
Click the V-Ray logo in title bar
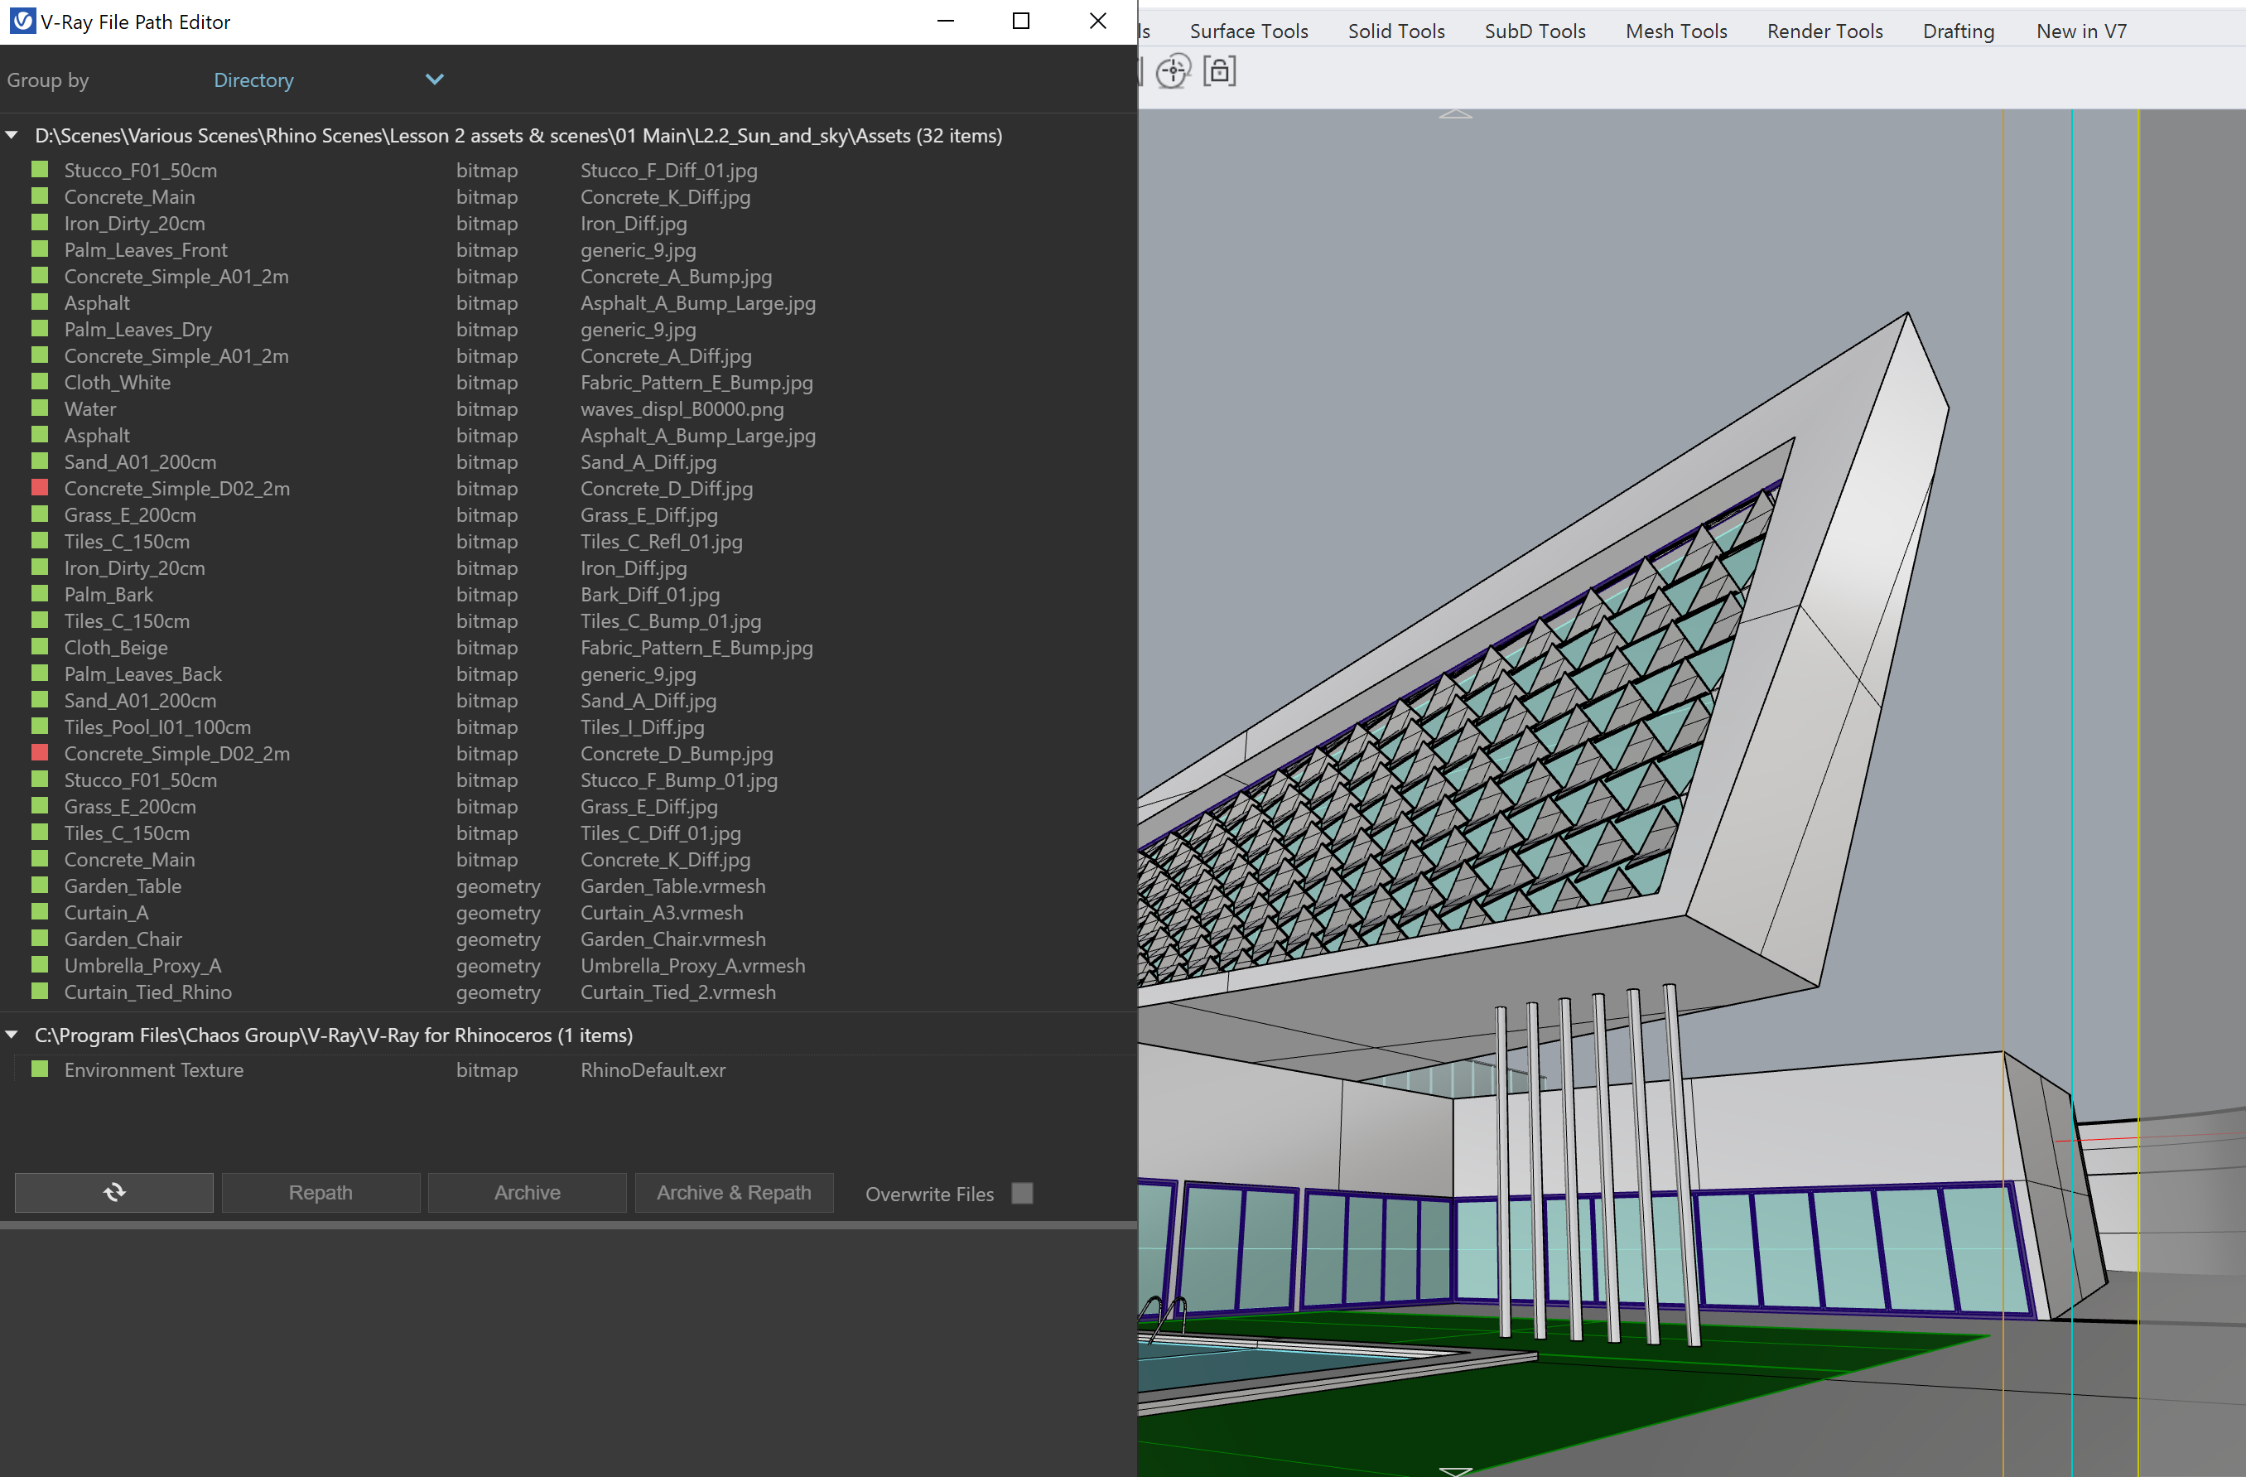coord(22,21)
